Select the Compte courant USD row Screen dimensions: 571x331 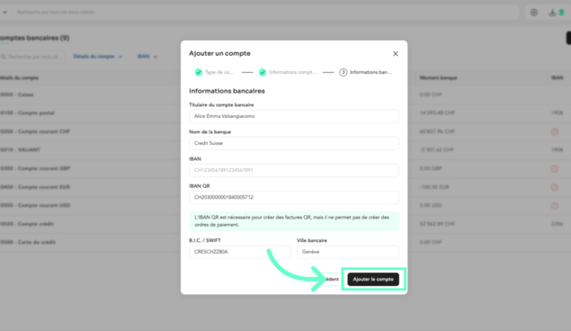point(286,205)
